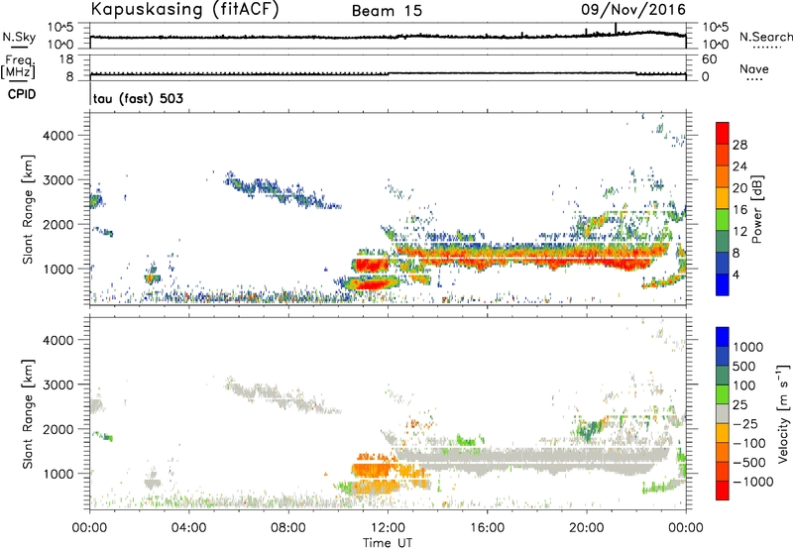Click the 28 tick on power colorbar

click(739, 145)
